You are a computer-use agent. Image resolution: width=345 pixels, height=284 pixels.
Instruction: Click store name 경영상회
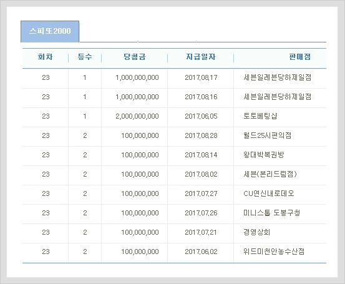point(256,232)
